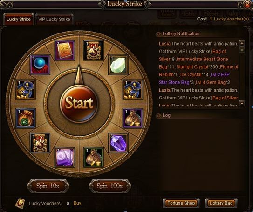Click the orange star book prize icon
This screenshot has width=253, height=212.
[x=65, y=50]
